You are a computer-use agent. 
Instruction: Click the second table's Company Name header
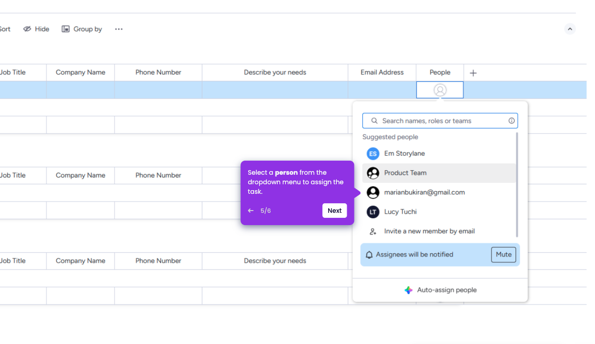pyautogui.click(x=80, y=176)
